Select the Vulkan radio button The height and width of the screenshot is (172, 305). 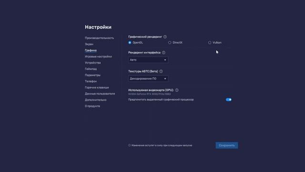tap(210, 43)
